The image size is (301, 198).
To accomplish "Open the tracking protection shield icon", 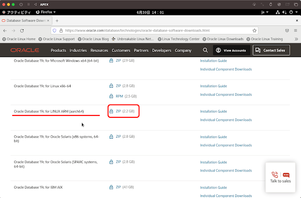I will (x=55, y=31).
